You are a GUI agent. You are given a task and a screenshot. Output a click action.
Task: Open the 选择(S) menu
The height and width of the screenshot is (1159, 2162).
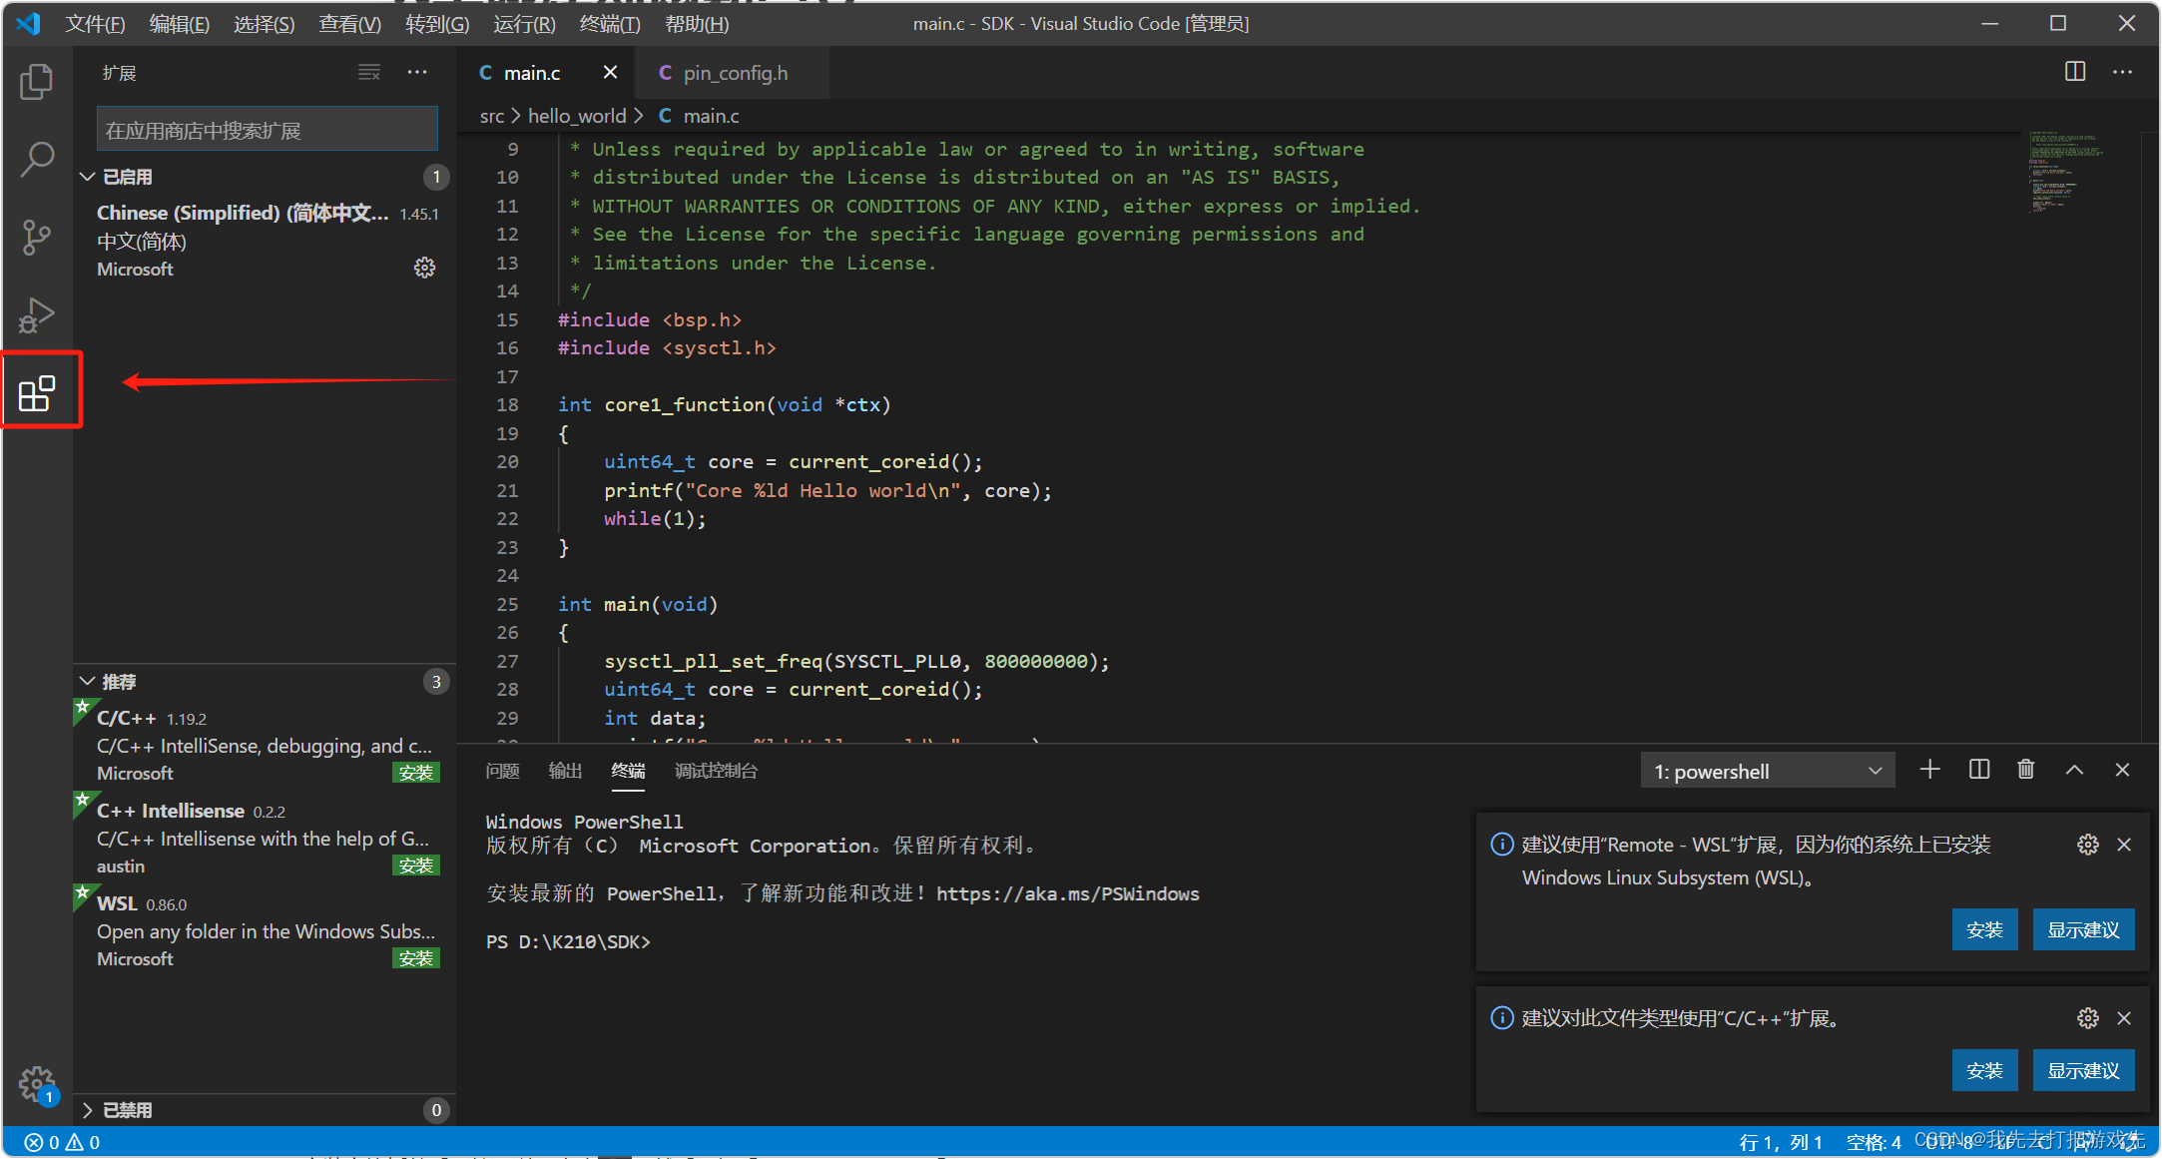pos(265,24)
